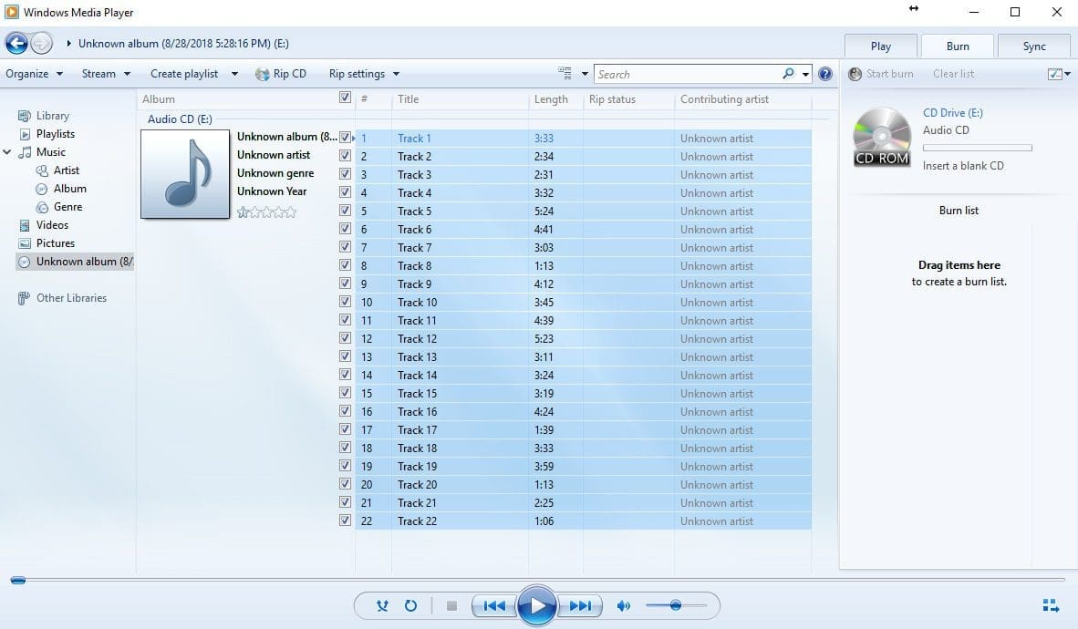This screenshot has height=629, width=1078.
Task: Shuffle playback order
Action: 382,604
